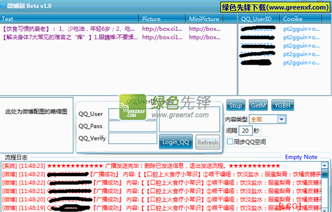Click the Login_QQ button
This screenshot has height=212, width=332.
(x=176, y=142)
